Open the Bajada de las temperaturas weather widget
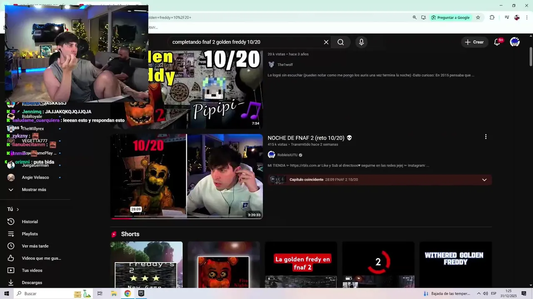The width and height of the screenshot is (533, 299). 446,294
